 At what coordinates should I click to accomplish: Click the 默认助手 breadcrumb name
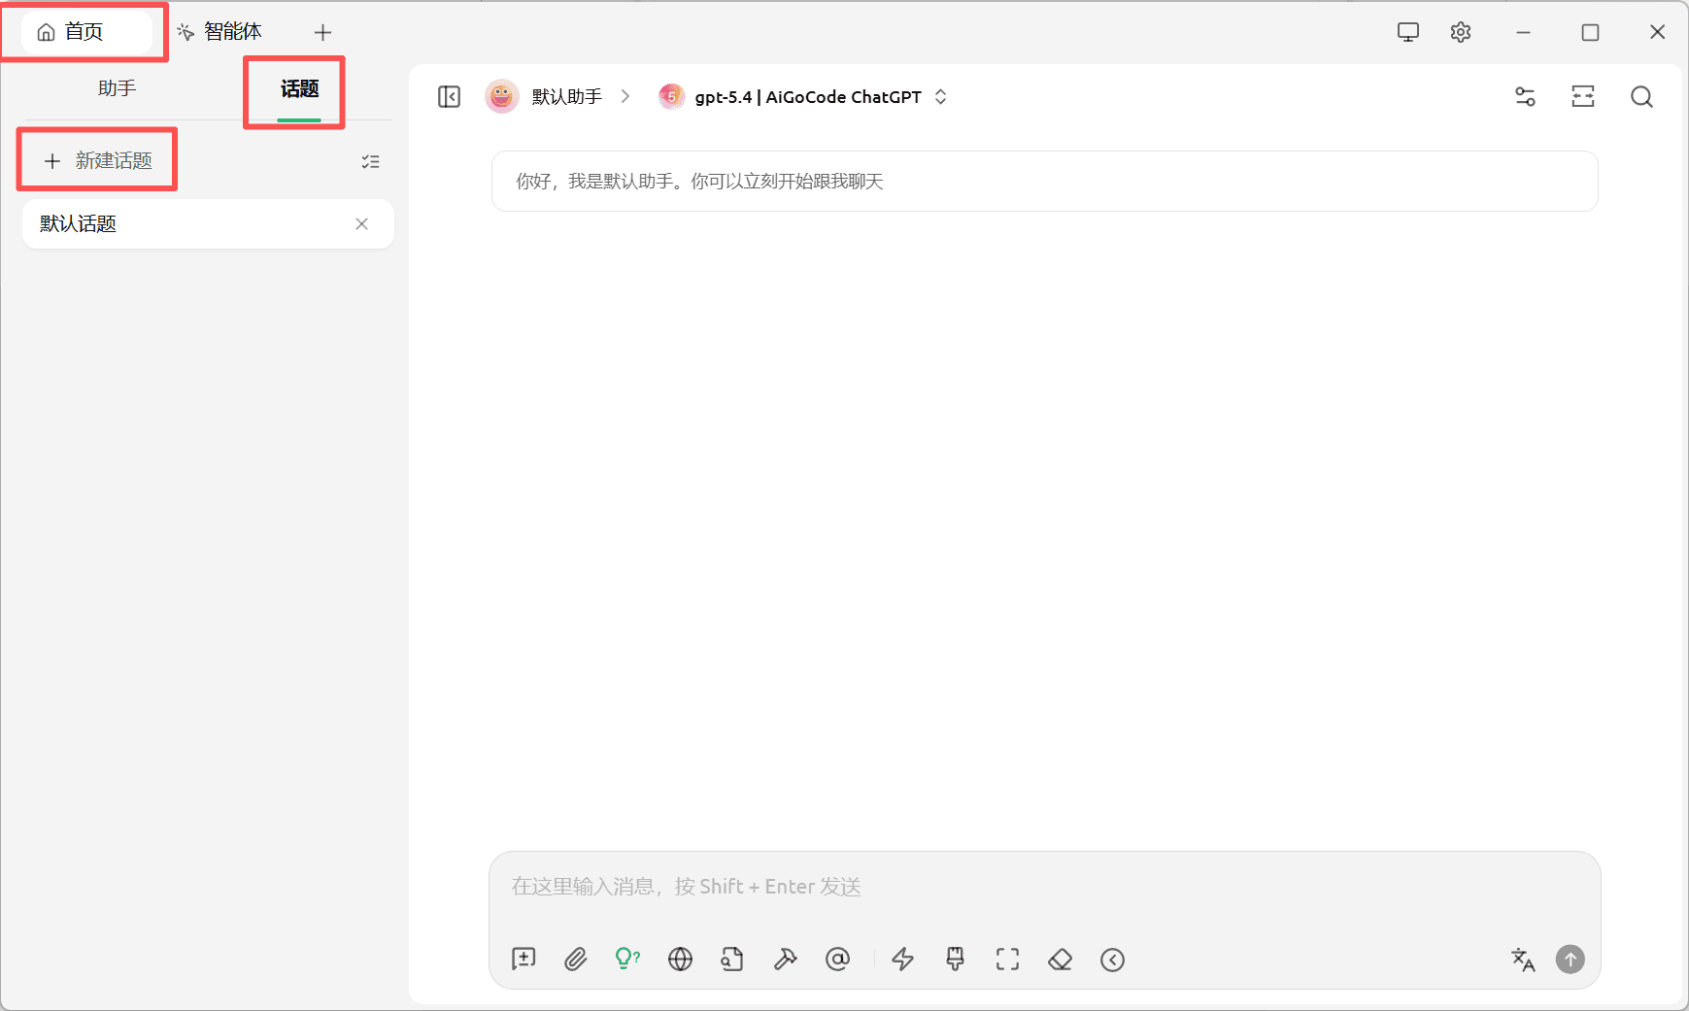[x=567, y=96]
